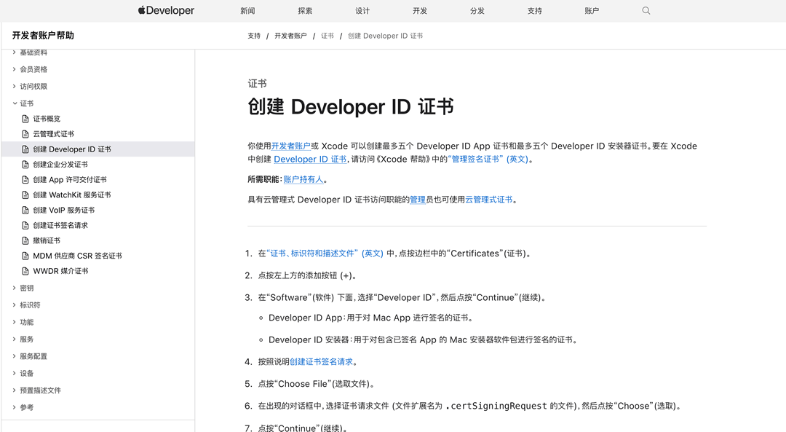Select 云管理式证书 in the sidebar
The image size is (786, 432).
(x=53, y=134)
